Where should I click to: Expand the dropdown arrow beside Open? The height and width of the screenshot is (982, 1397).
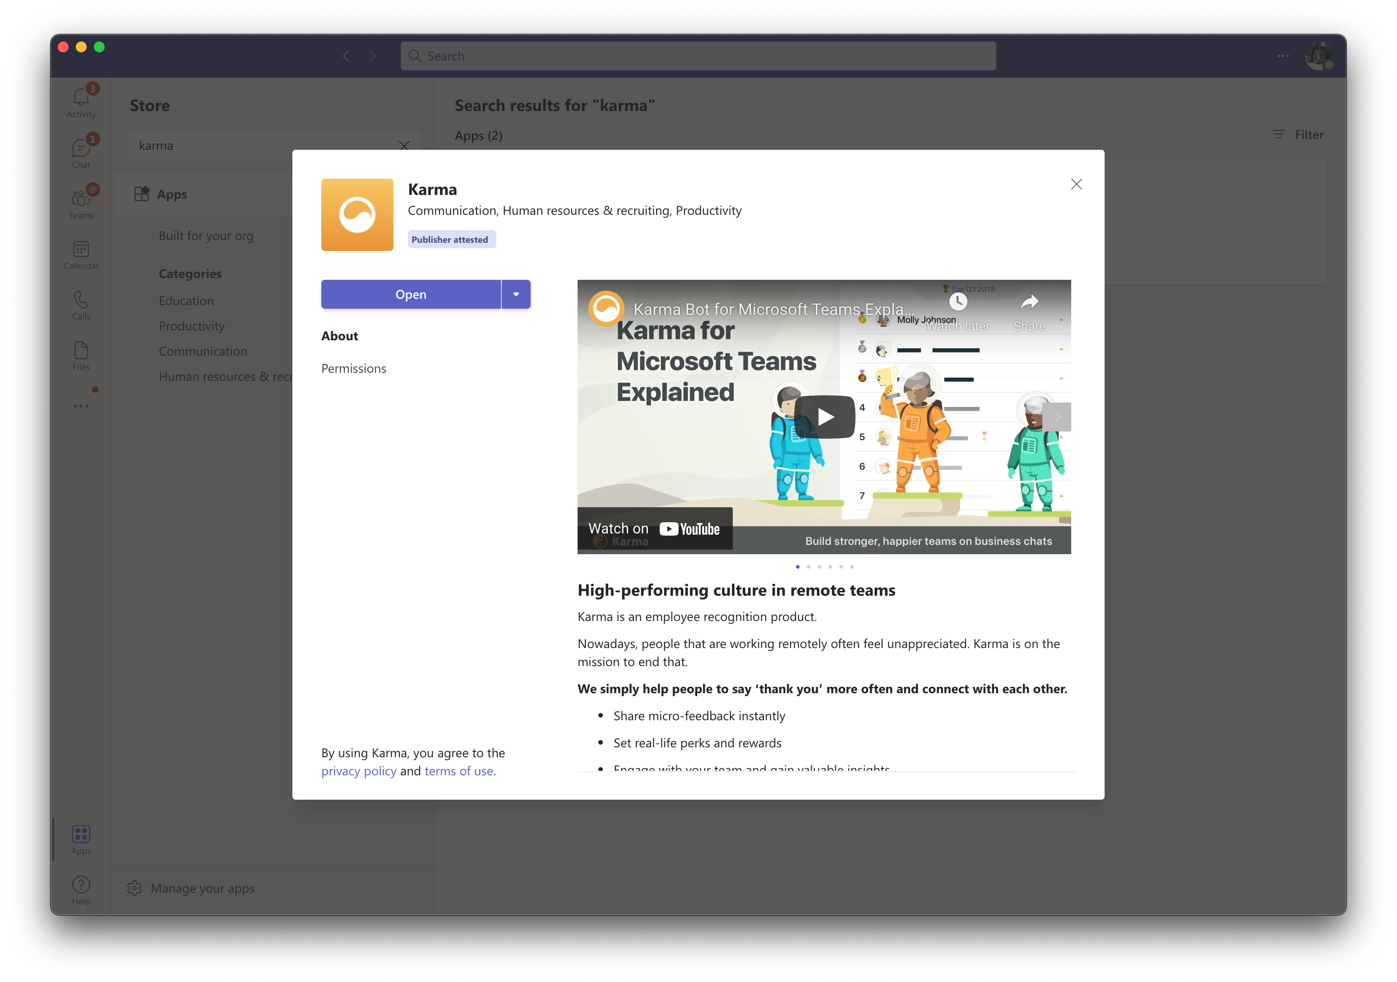click(x=516, y=295)
